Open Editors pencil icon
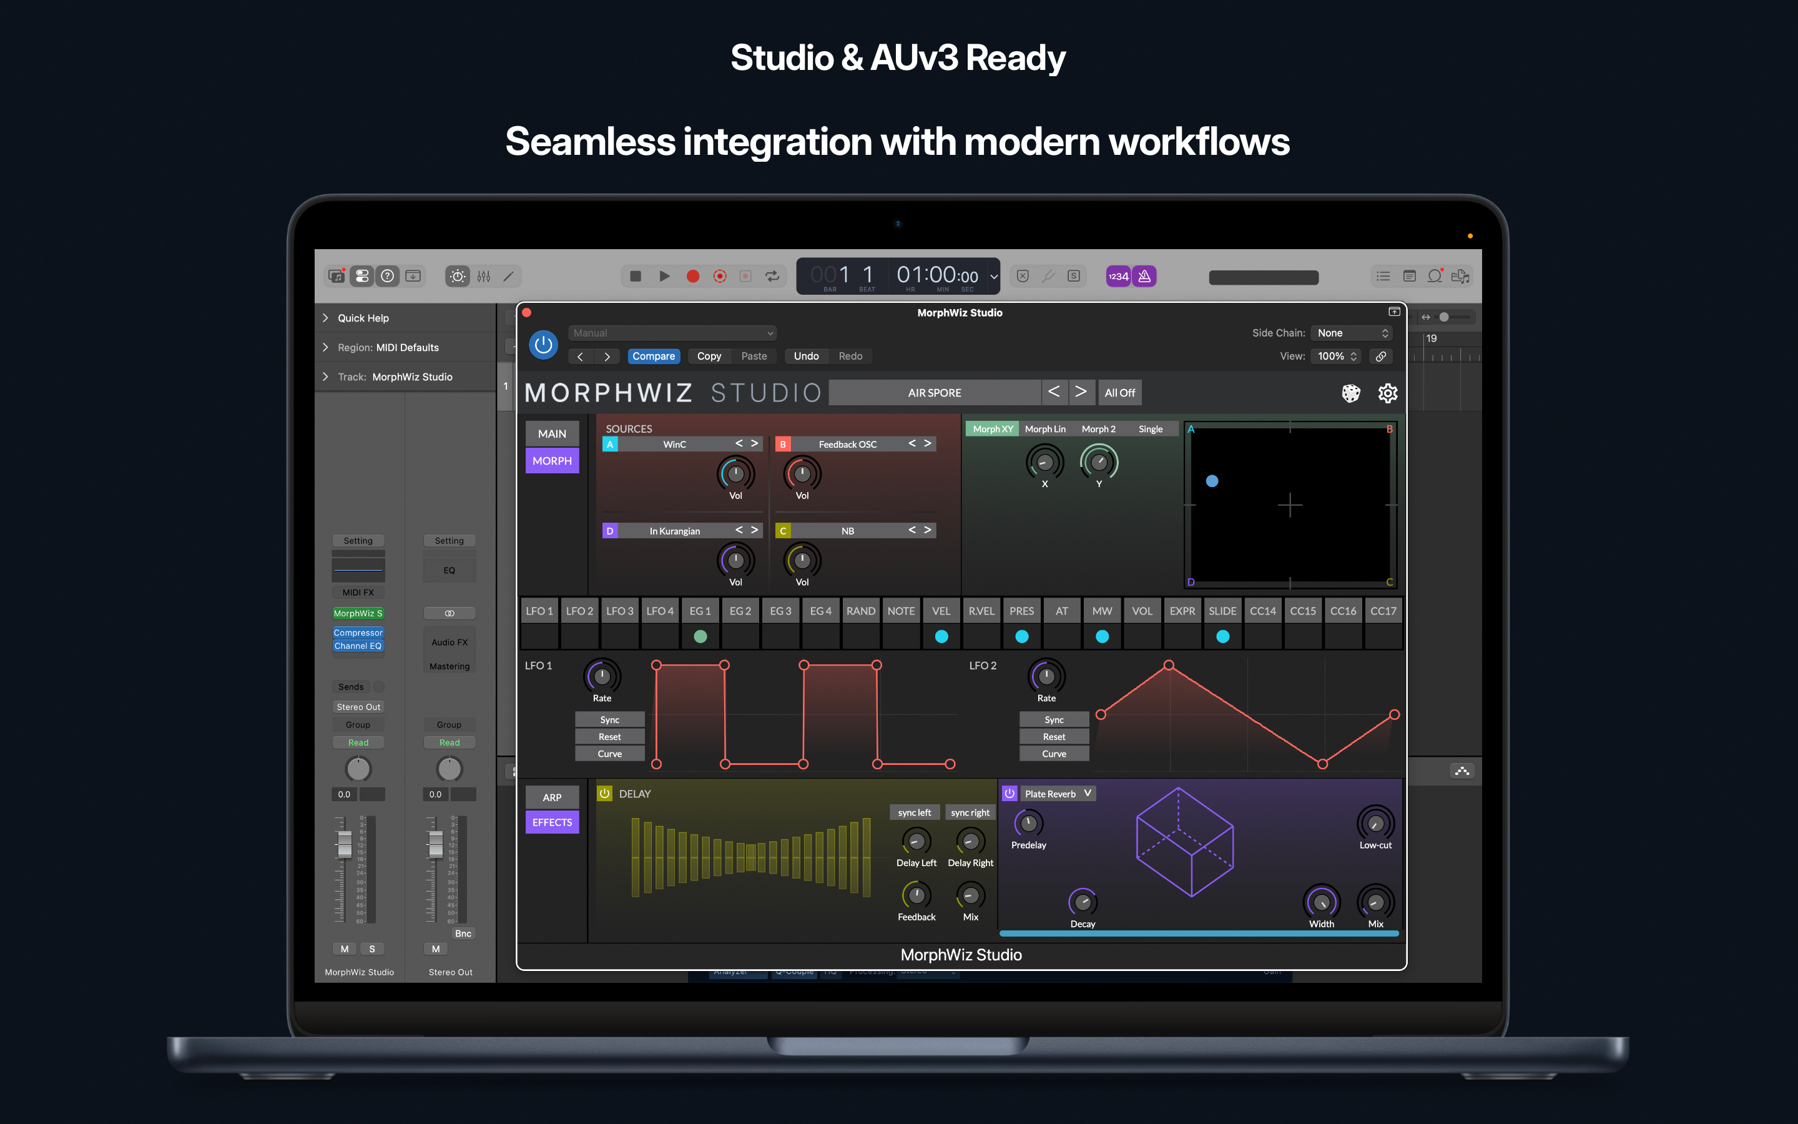Viewport: 1798px width, 1124px height. (508, 276)
